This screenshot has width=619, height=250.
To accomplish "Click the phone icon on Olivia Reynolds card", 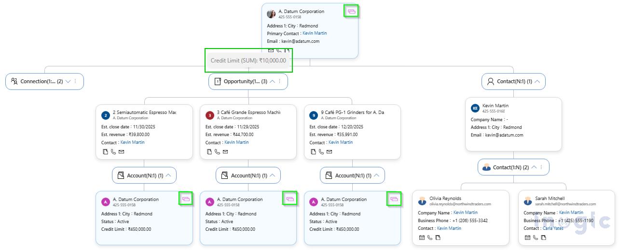I will 430,237.
